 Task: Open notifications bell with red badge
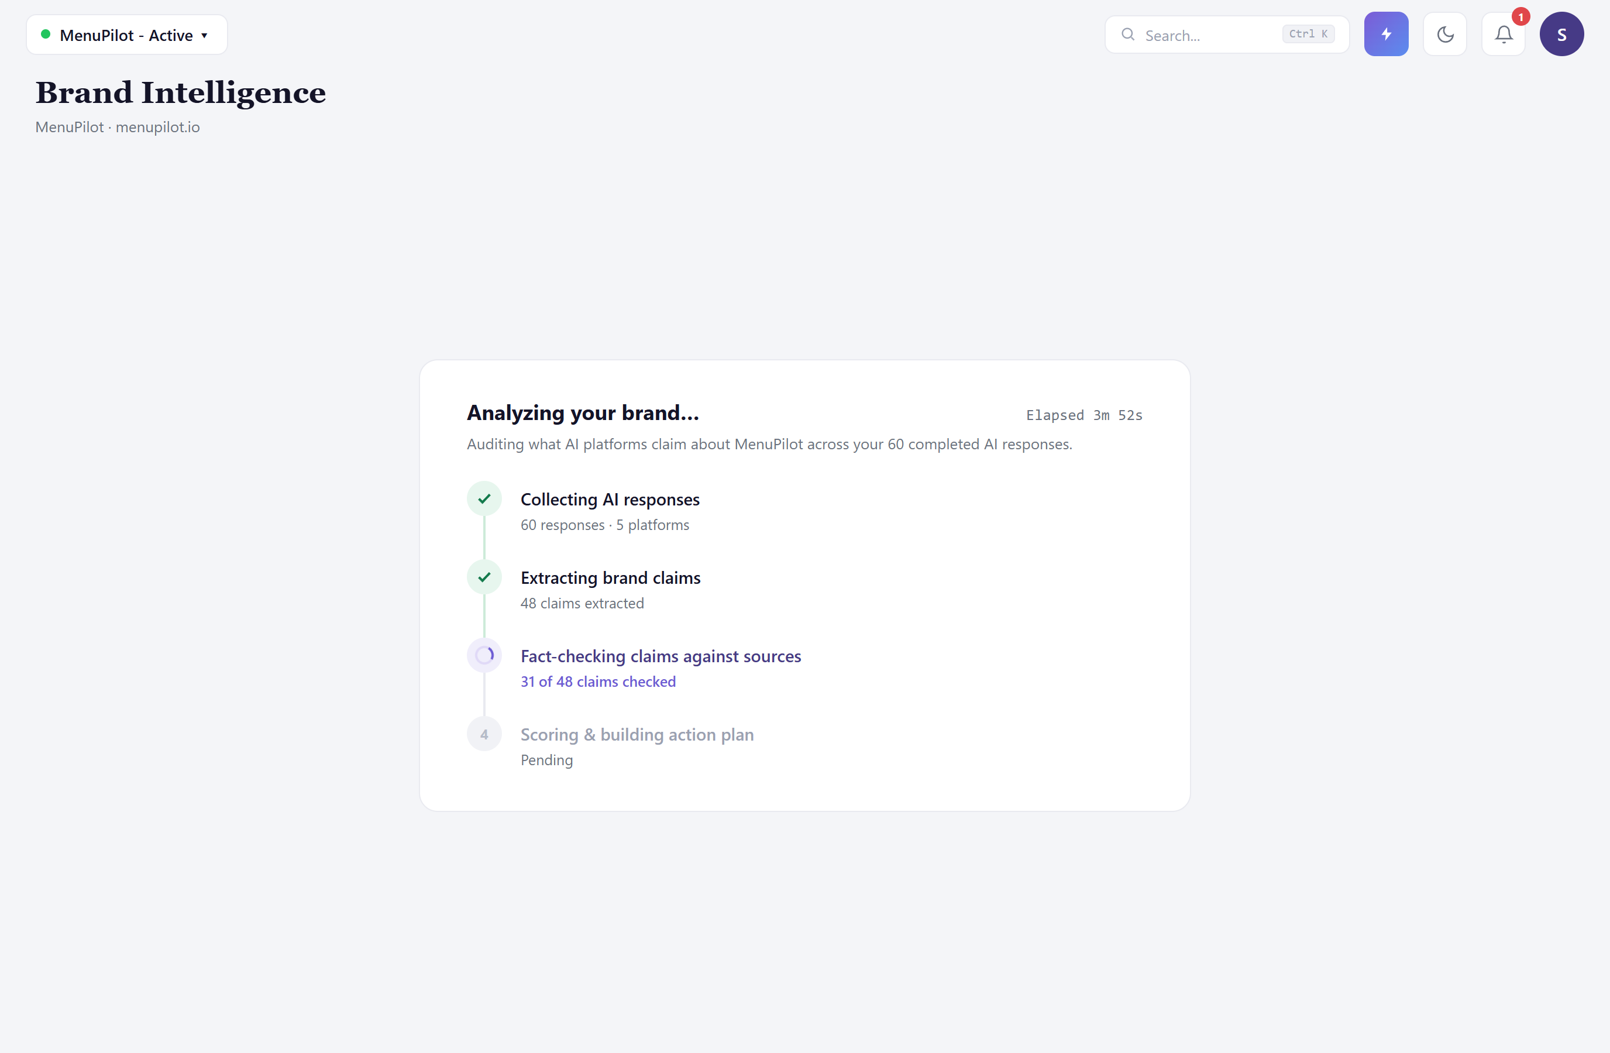[x=1503, y=34]
